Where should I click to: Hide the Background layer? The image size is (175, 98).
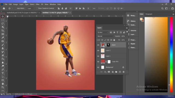pyautogui.click(x=98, y=67)
